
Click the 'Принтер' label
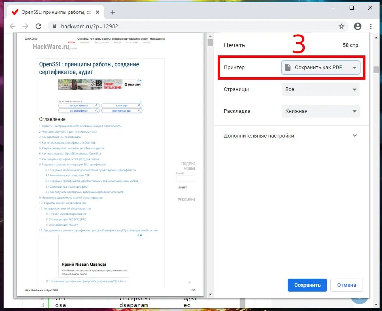(234, 68)
